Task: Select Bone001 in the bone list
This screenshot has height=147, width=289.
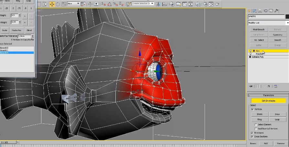Action: point(5,50)
